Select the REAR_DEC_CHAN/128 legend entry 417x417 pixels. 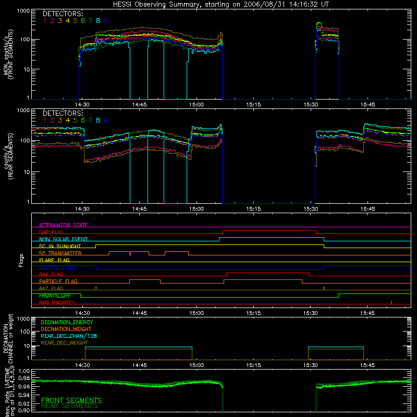(69, 336)
